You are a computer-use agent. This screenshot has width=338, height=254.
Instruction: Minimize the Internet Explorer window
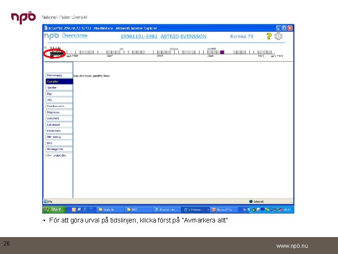pyautogui.click(x=278, y=28)
